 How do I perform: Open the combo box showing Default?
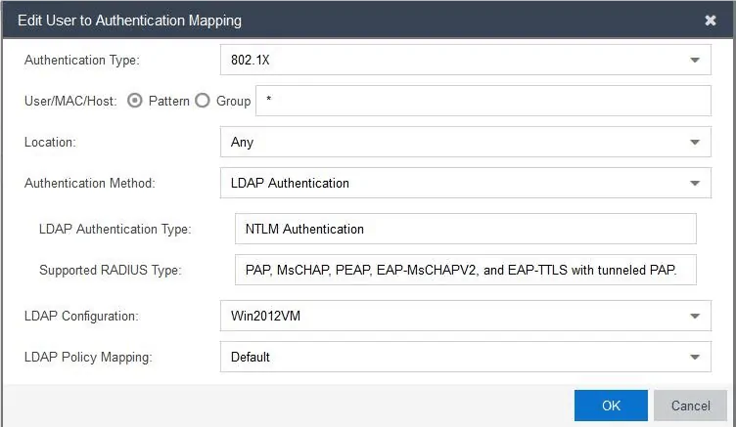(466, 358)
